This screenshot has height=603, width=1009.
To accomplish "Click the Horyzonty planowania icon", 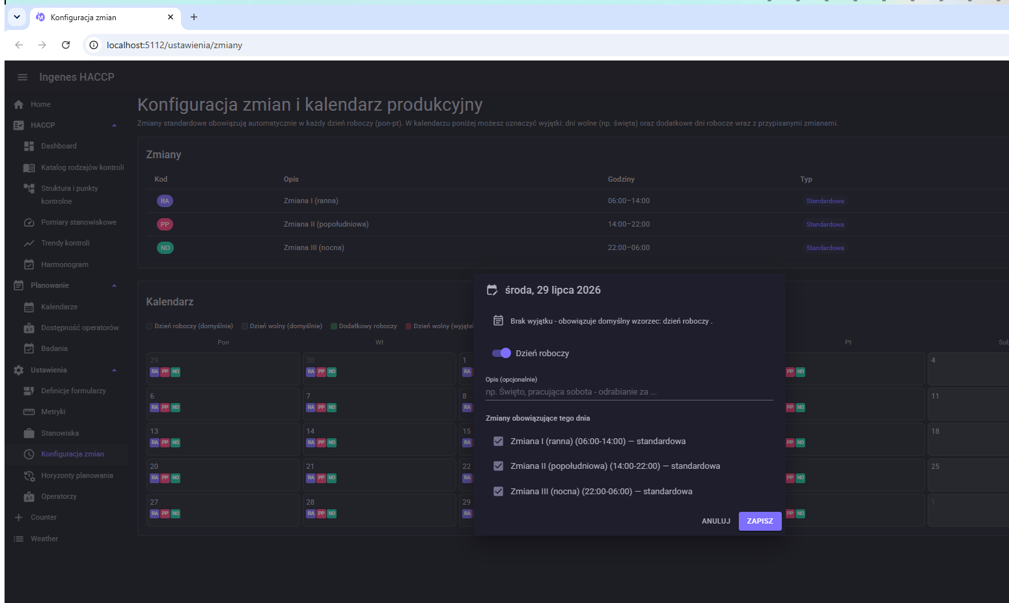I will pyautogui.click(x=29, y=475).
